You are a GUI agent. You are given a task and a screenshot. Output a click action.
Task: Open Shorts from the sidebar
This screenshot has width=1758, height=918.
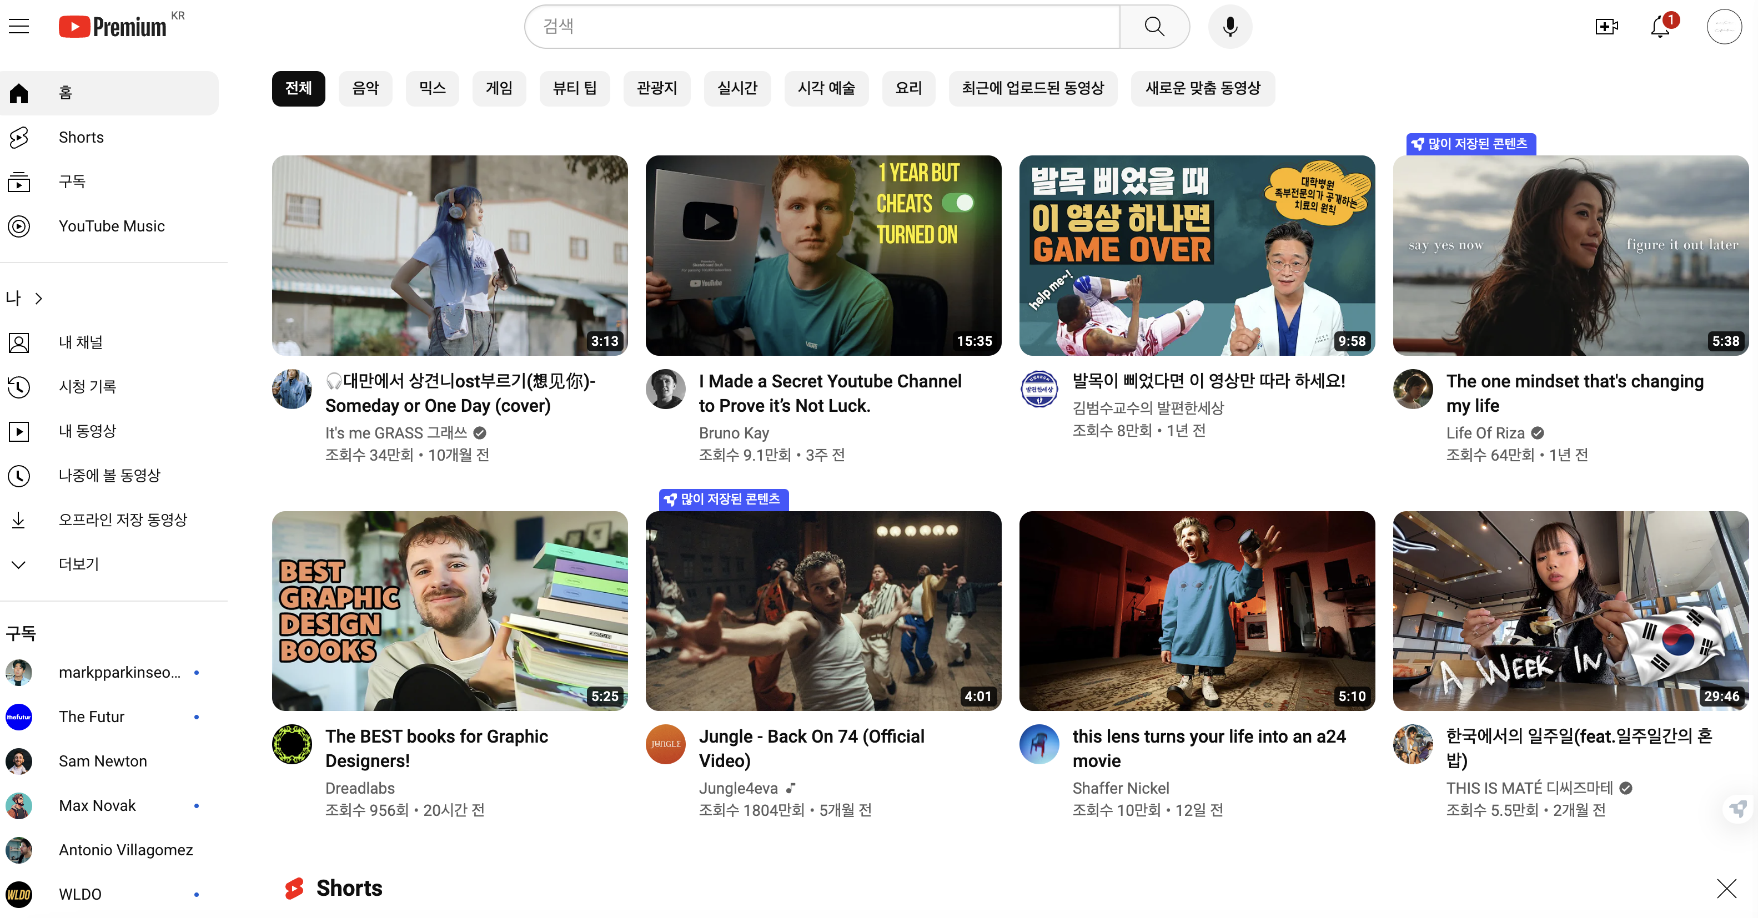(81, 137)
